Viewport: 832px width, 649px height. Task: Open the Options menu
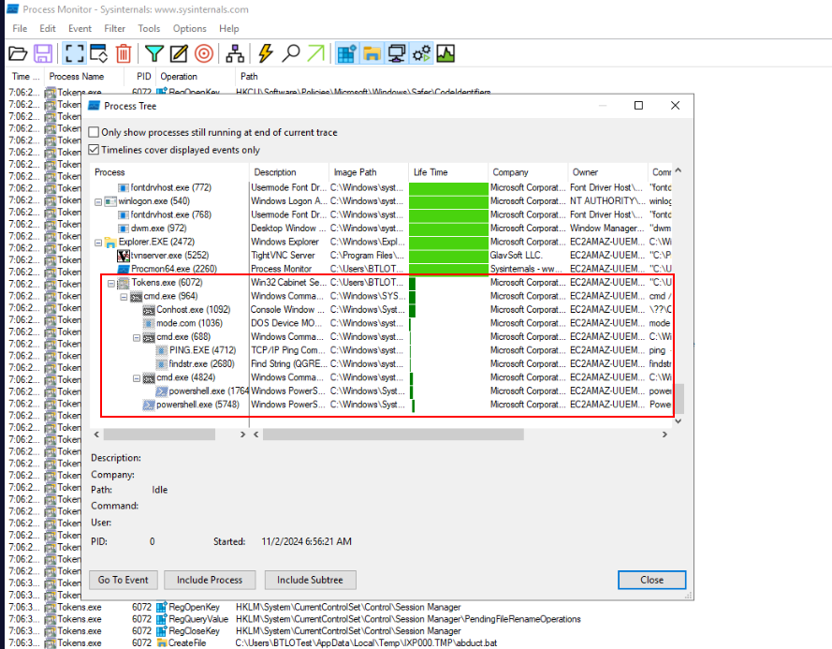pyautogui.click(x=189, y=29)
